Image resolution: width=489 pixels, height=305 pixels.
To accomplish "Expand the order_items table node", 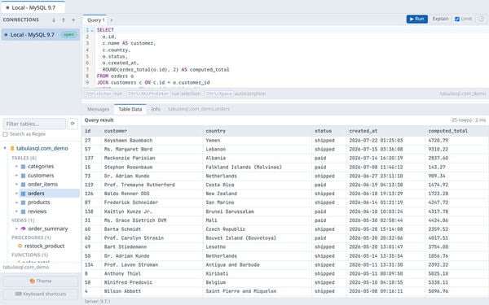I will (16, 185).
